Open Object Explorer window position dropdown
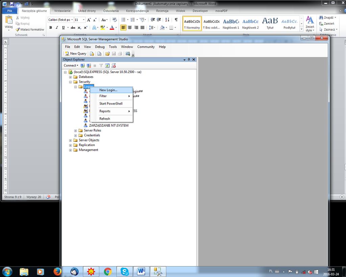This screenshot has width=346, height=277. 184,60
